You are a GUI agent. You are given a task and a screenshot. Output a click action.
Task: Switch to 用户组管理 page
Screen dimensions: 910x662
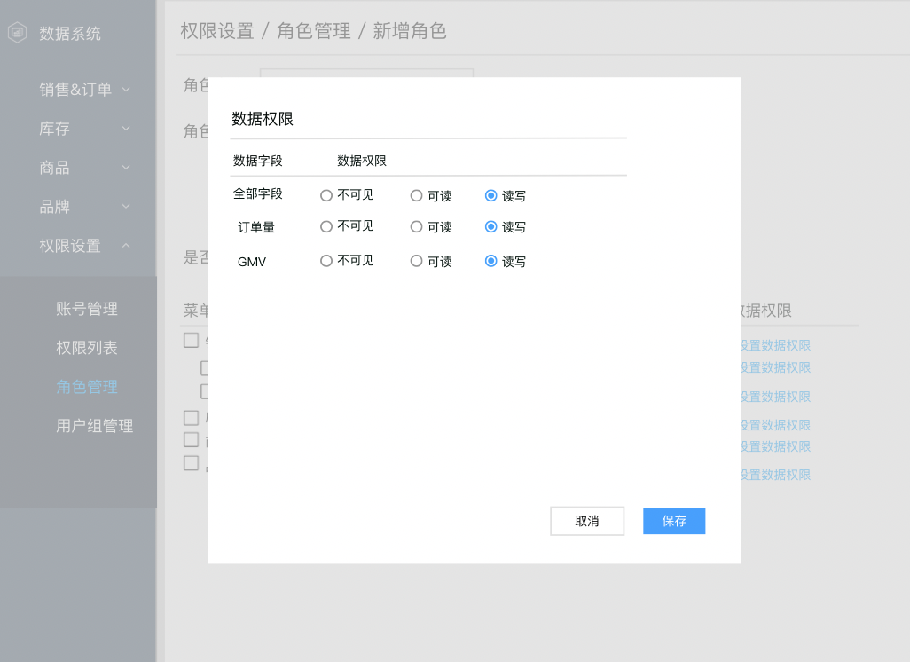pos(94,425)
